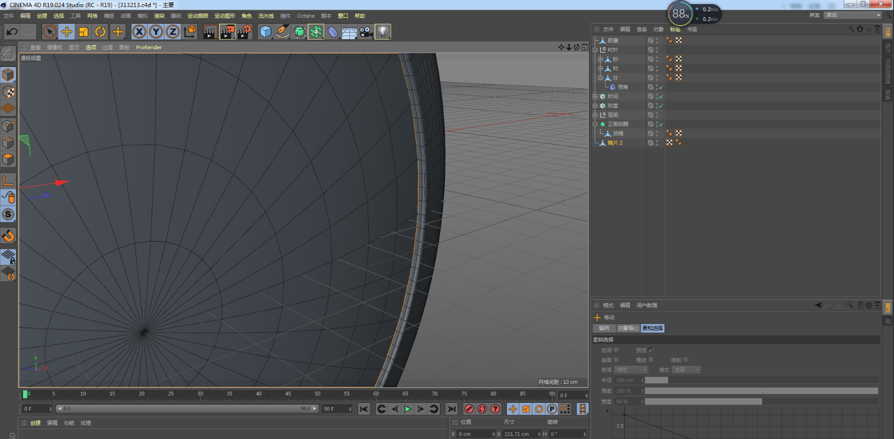Enable Axis mode L-shaped icon

[8, 181]
